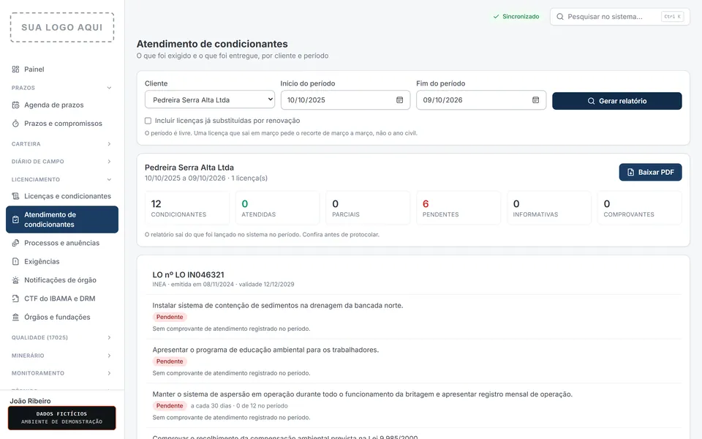Focus the Pesquisar no sistema search field

pos(619,17)
